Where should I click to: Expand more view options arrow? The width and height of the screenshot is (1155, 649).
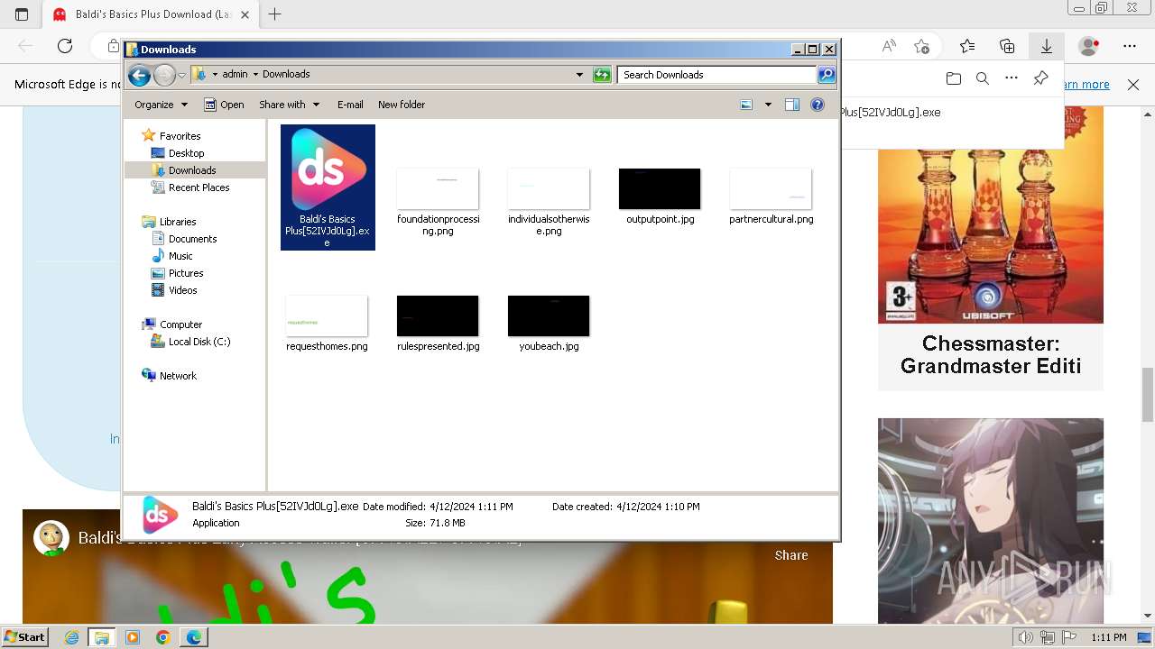point(768,105)
